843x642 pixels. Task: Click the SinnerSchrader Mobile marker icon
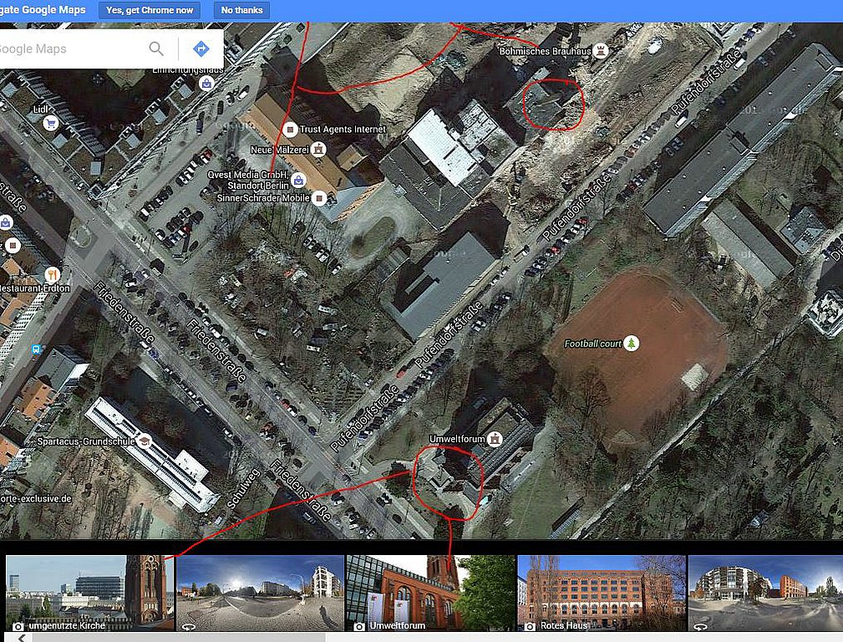[319, 198]
